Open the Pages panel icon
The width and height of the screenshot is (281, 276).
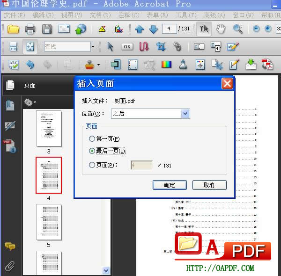(10, 85)
